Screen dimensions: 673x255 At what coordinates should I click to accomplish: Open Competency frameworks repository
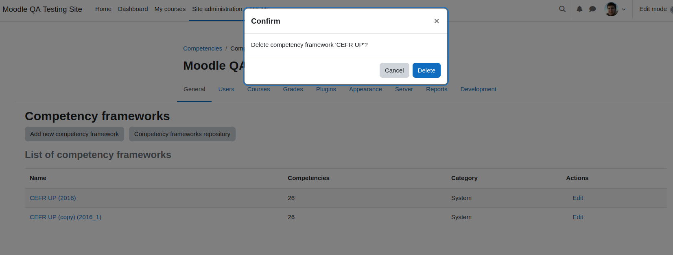(x=182, y=134)
